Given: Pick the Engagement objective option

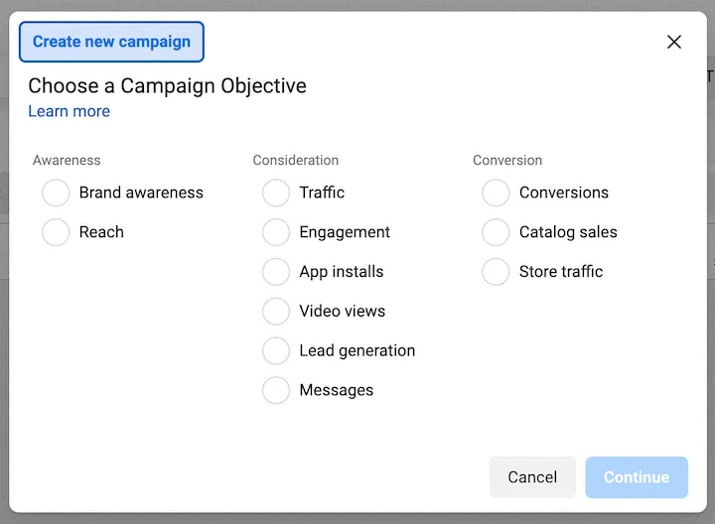Looking at the screenshot, I should (276, 232).
